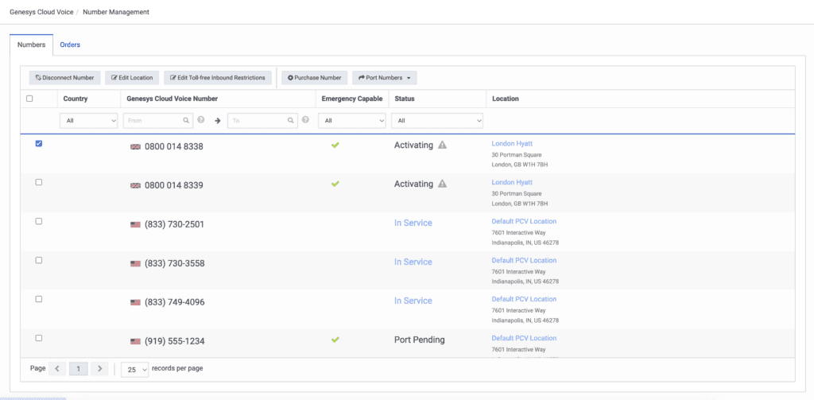Click the From number search field
Viewport: 814px width, 400px height.
tap(154, 121)
